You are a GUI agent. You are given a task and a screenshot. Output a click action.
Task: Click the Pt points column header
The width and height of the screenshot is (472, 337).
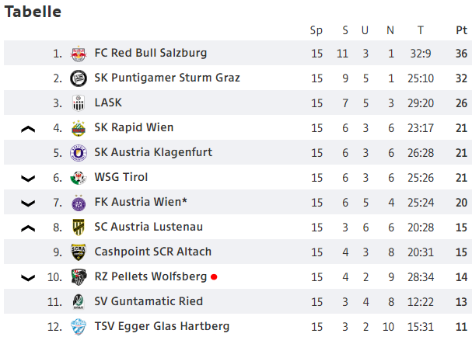point(461,30)
